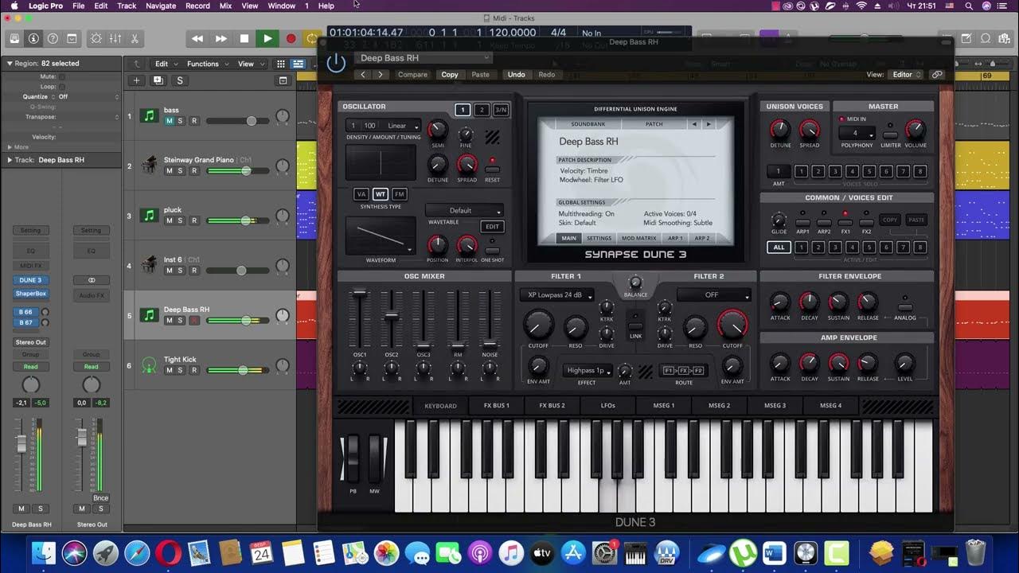This screenshot has width=1019, height=573.
Task: Rewind the transport
Action: click(x=197, y=38)
